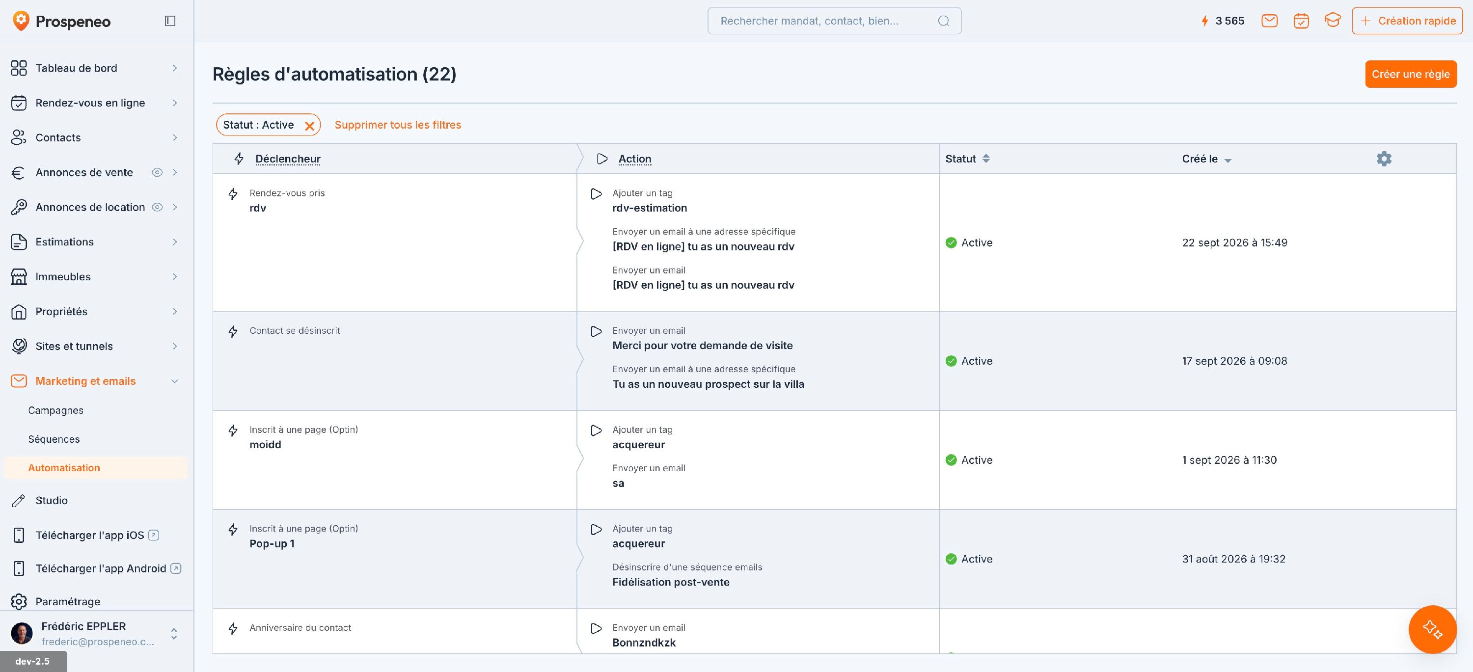Sort by the Créé le column
The height and width of the screenshot is (672, 1473).
(x=1206, y=159)
